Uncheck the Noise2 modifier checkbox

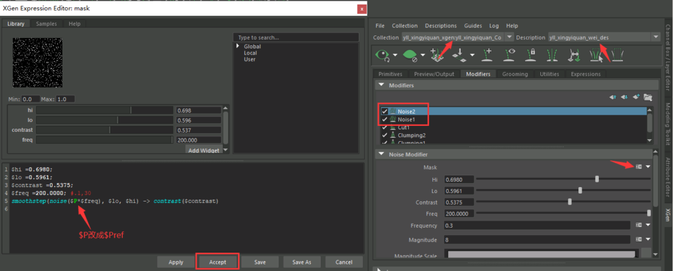click(384, 112)
